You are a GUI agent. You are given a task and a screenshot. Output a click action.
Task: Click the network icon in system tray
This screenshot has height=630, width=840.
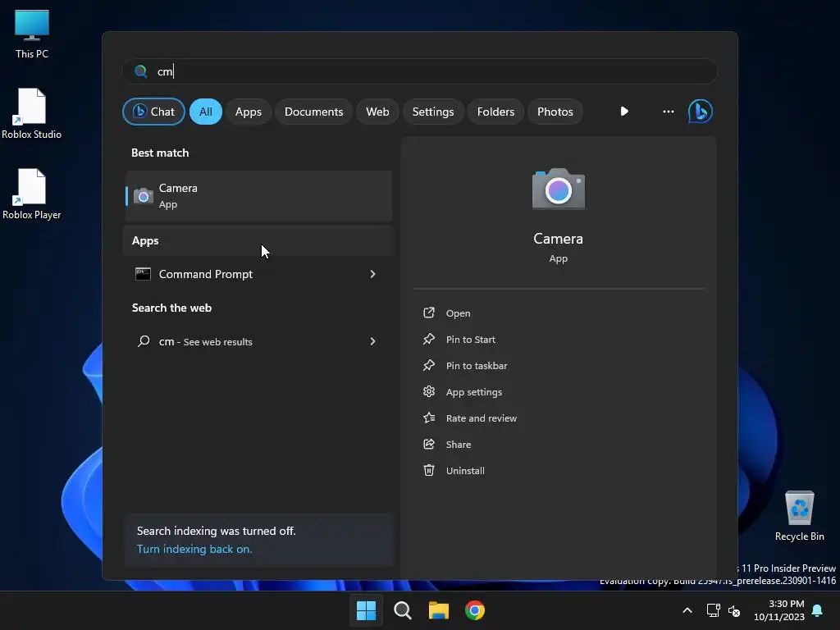pyautogui.click(x=713, y=610)
